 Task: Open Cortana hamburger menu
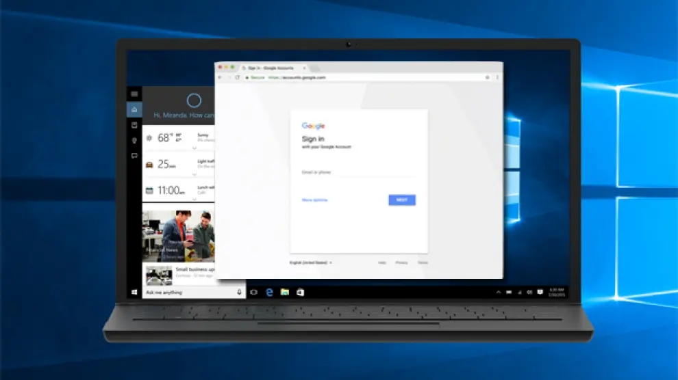(134, 94)
